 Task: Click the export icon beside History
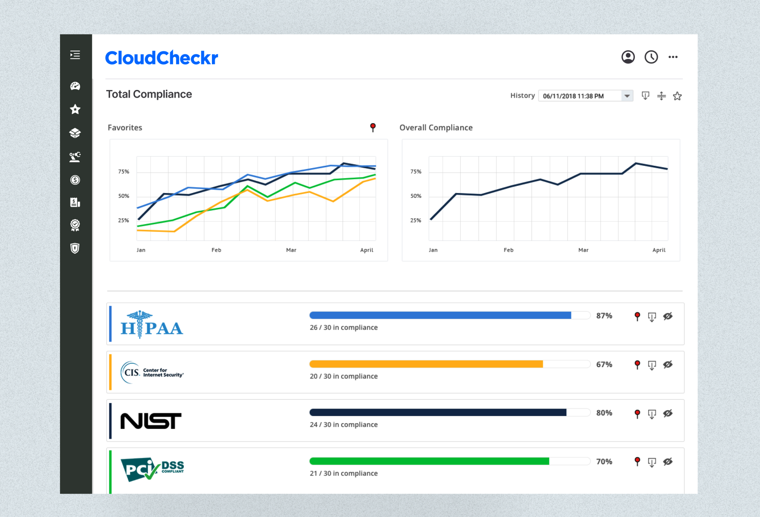646,96
